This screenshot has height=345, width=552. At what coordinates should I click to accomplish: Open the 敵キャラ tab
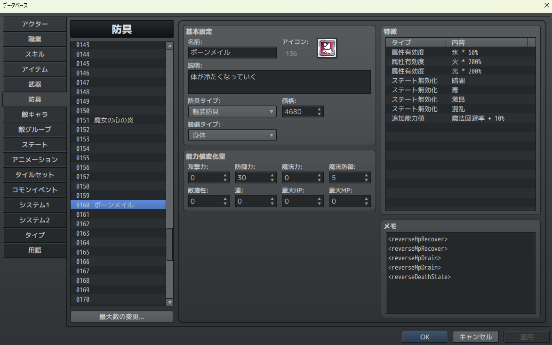34,115
